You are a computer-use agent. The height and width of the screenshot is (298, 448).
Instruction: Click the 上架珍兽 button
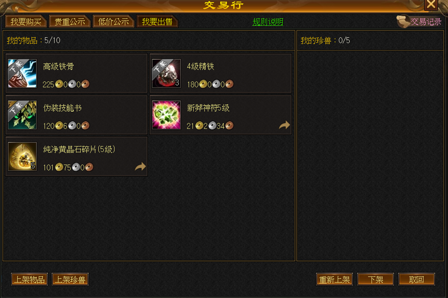pyautogui.click(x=70, y=280)
